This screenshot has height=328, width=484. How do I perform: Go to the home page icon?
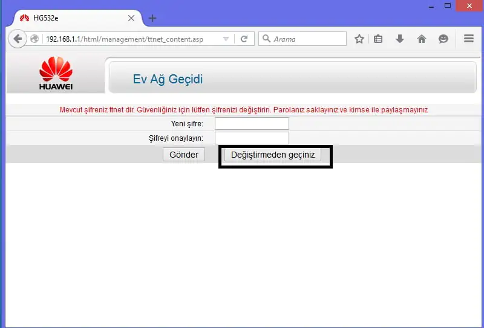pos(422,39)
